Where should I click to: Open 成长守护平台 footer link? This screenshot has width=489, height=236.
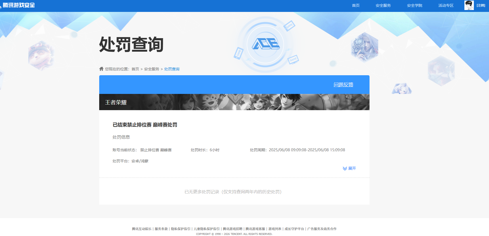[x=294, y=229]
